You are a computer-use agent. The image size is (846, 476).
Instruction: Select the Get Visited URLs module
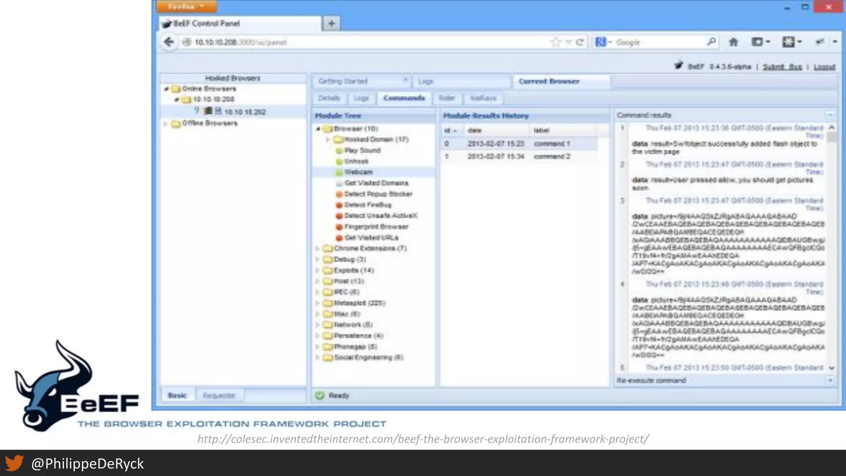tap(371, 238)
